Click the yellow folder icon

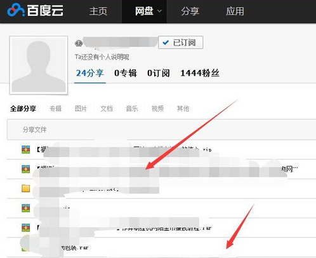[x=26, y=188]
